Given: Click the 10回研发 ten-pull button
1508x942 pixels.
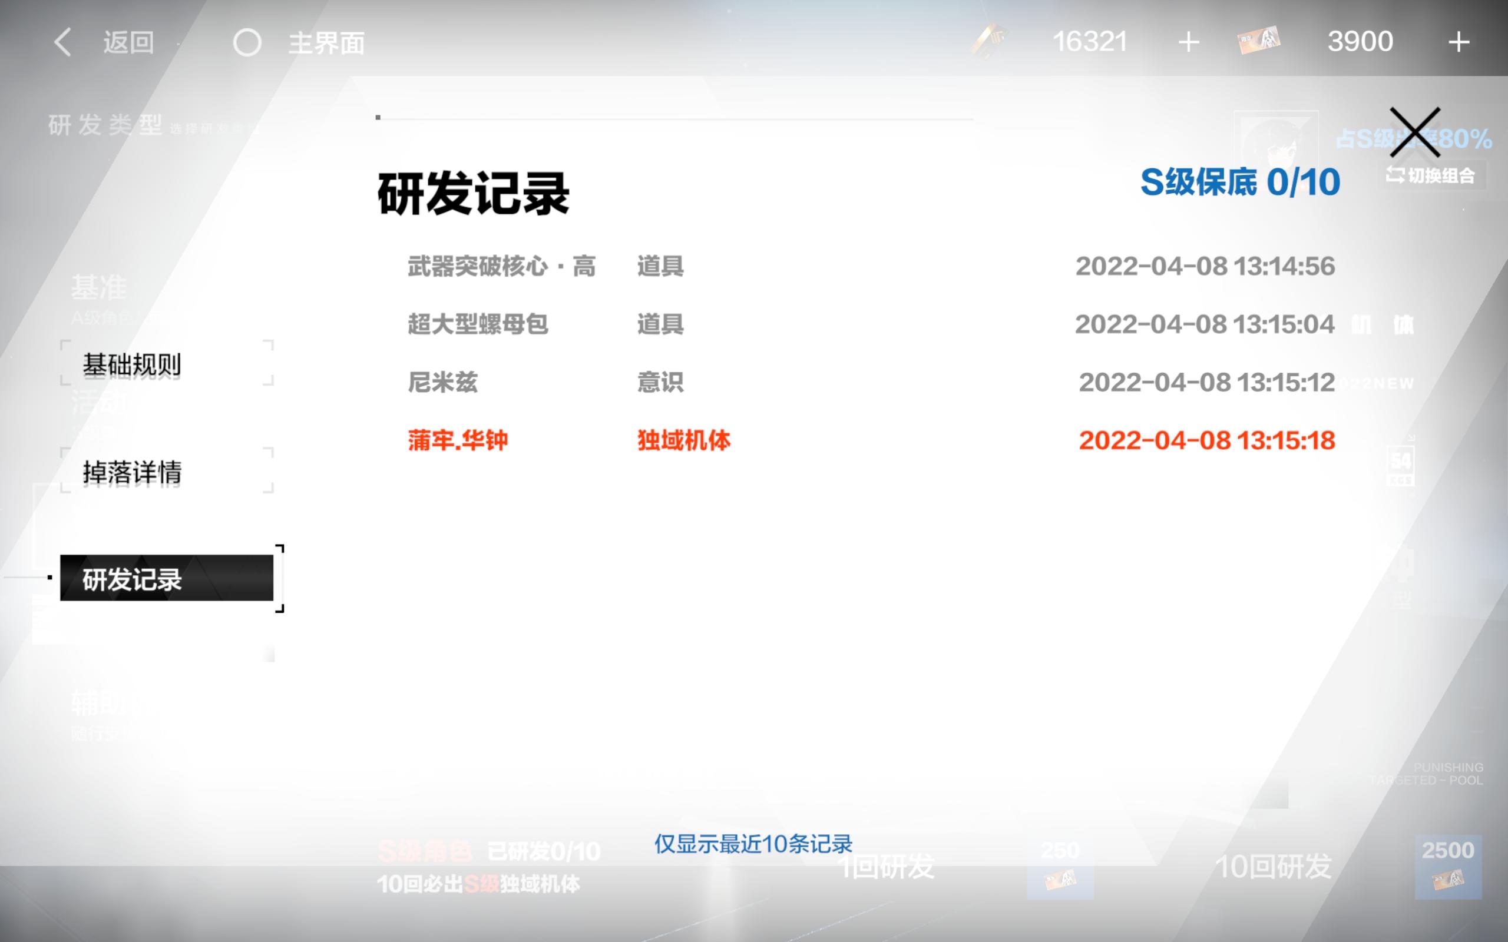Looking at the screenshot, I should tap(1274, 866).
